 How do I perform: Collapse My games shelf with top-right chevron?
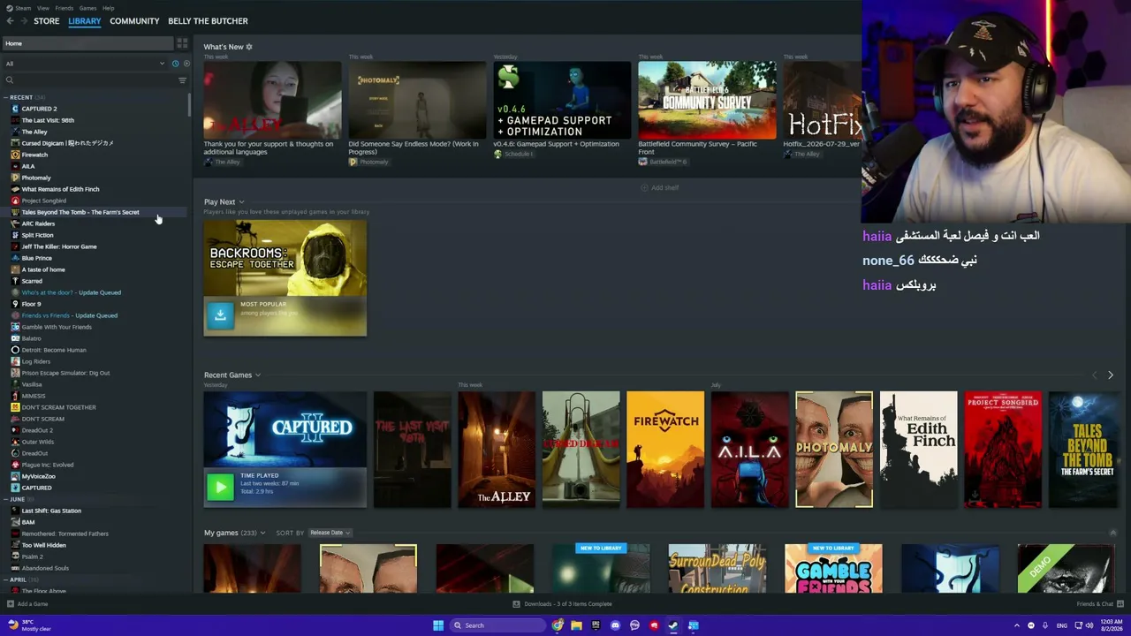coord(1112,533)
